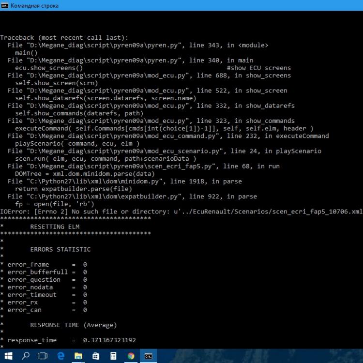Open Calculator from taskbar
Screen dimensions: 363x363
pos(113,356)
